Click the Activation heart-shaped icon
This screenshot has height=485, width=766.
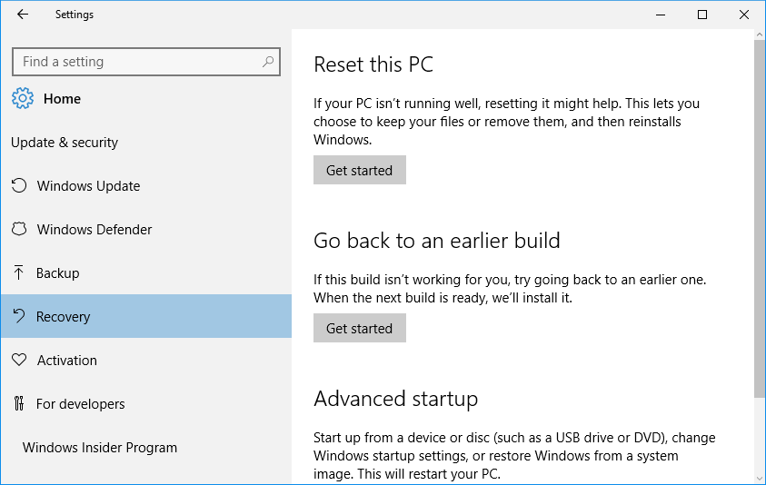18,361
